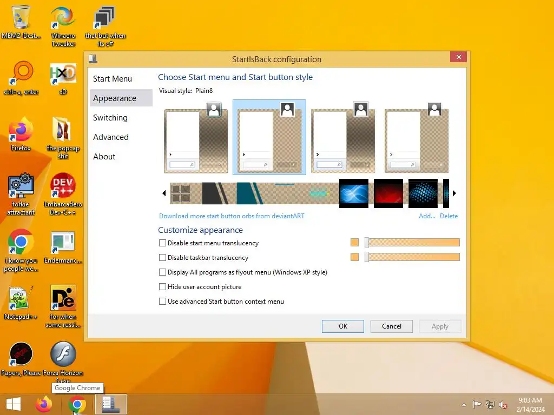Choose the selected Plain8 style thumbnail

[269, 137]
